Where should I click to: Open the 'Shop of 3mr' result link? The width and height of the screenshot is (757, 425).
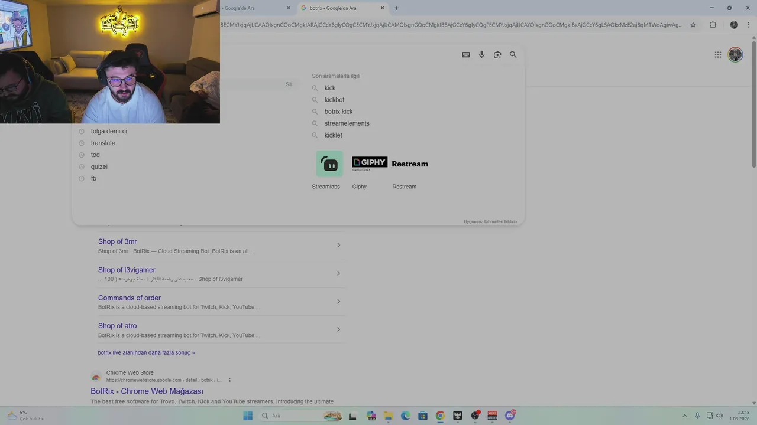[x=117, y=241]
